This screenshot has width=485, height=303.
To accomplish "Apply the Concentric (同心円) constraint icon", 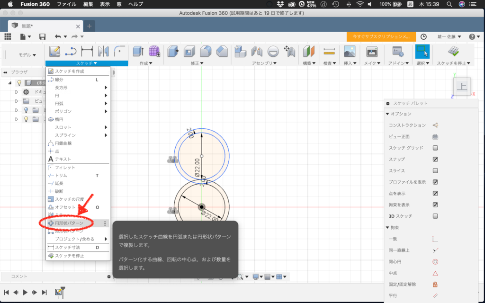I will click(435, 262).
